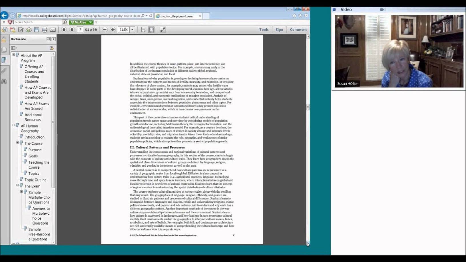Save the PDF using the floppy disk icon
The image size is (466, 262).
pos(37,30)
